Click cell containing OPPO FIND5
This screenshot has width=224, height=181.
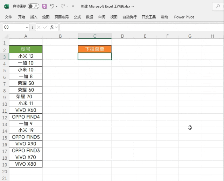[26, 137]
